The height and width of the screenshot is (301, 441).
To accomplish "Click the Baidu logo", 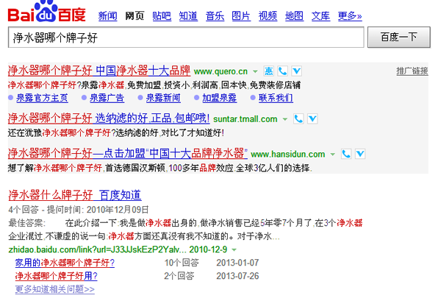I will [47, 12].
